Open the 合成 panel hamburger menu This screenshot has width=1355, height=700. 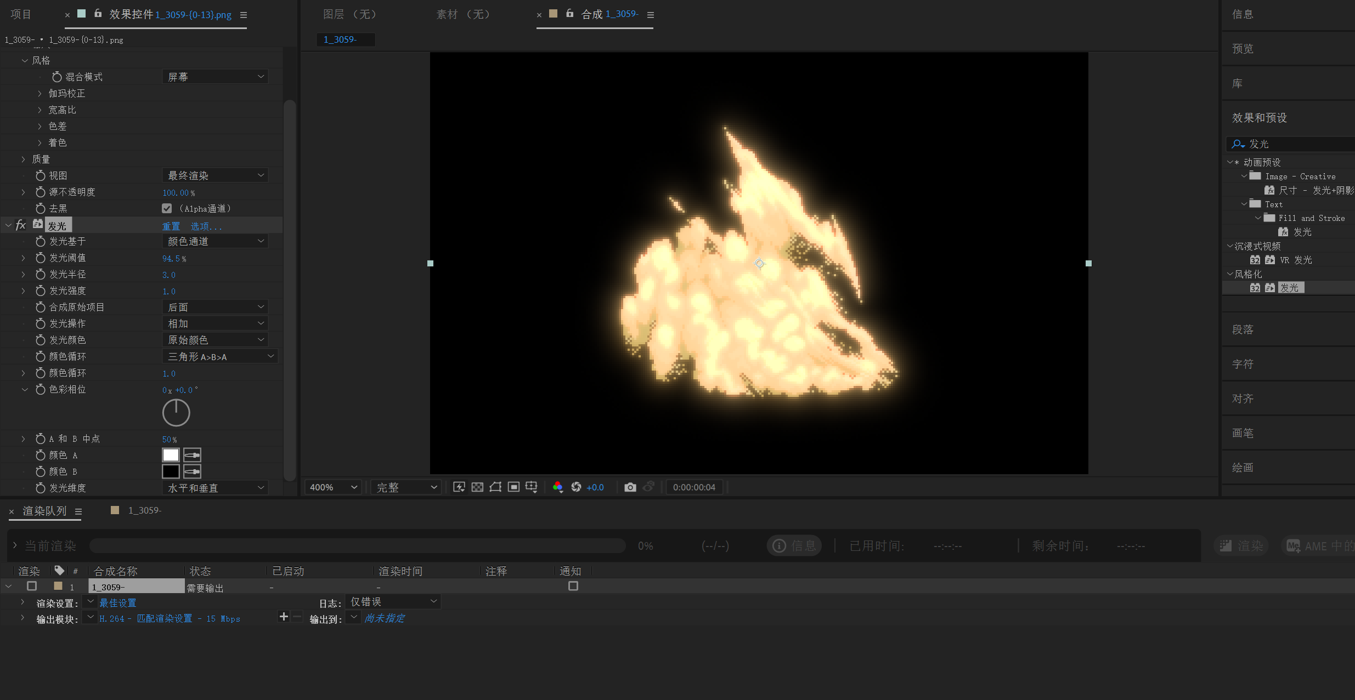(651, 15)
